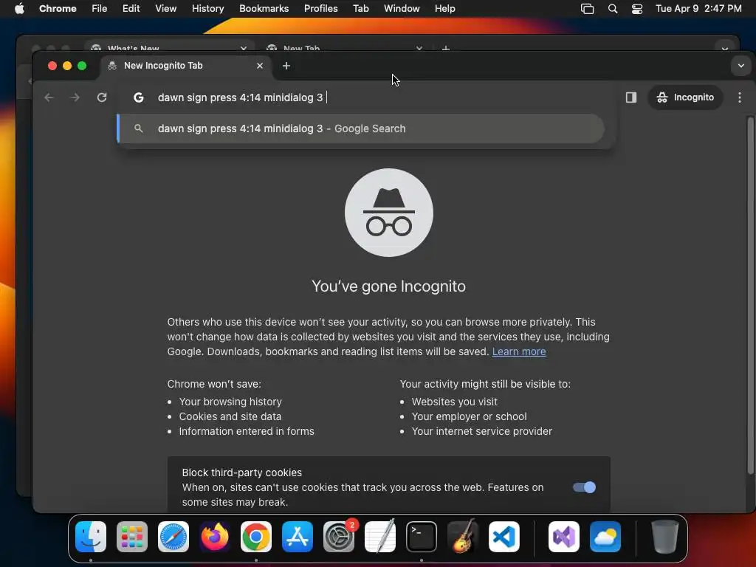Launch Firefox from the dock
Viewport: 756px width, 567px height.
click(x=215, y=537)
